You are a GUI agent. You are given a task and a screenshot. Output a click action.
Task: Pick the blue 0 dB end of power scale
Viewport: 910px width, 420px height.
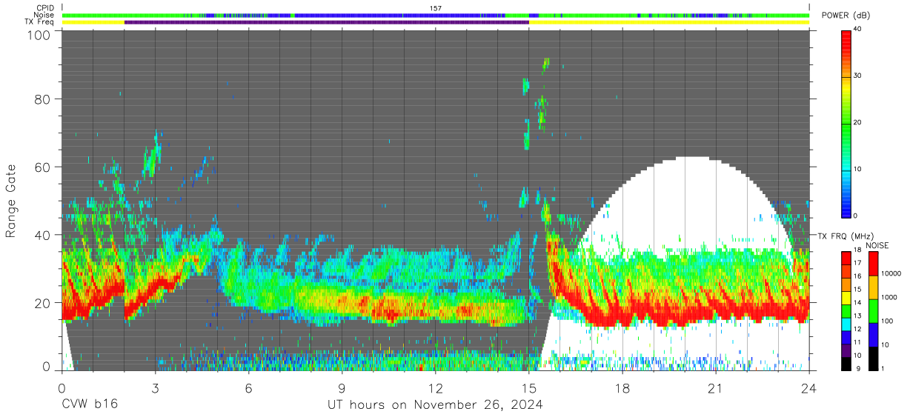846,213
